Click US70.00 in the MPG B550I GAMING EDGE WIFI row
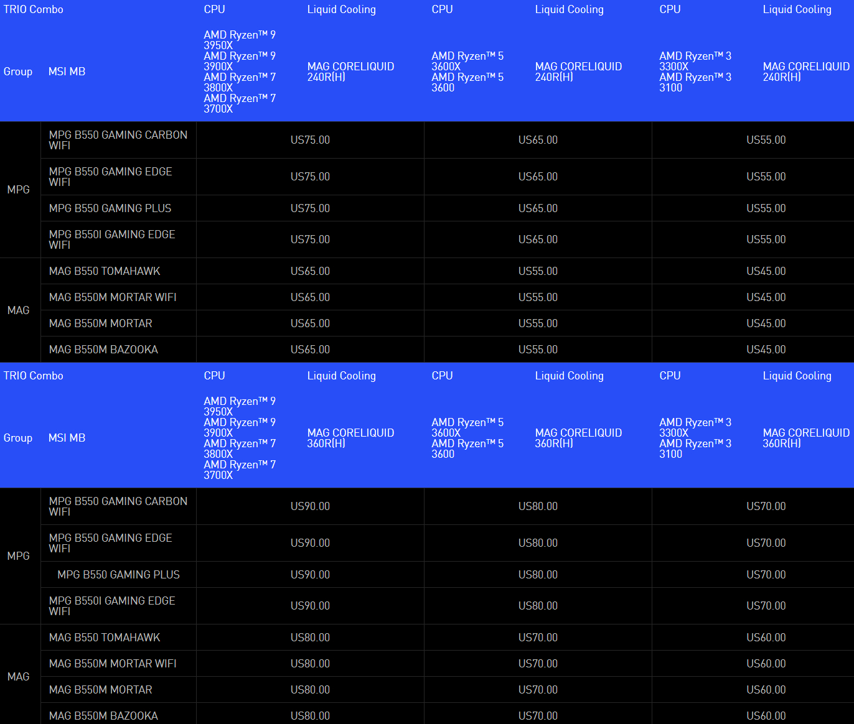854x724 pixels. tap(766, 606)
